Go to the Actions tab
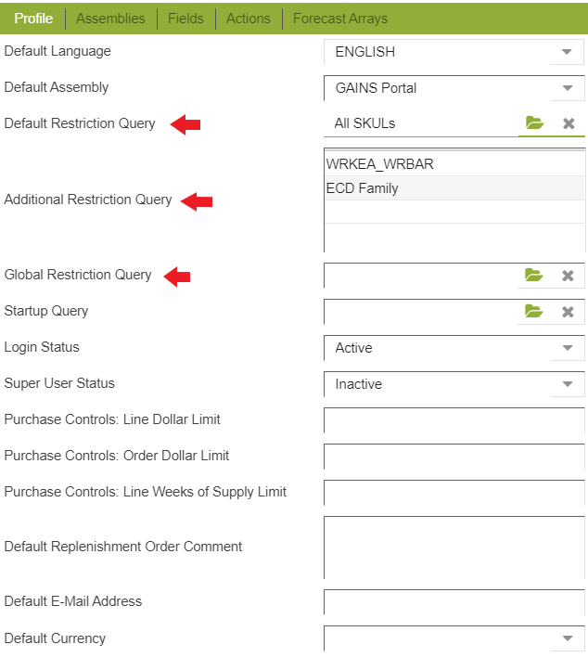 pos(249,19)
